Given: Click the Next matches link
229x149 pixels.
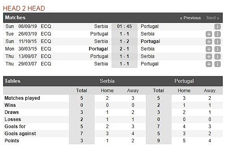Looking at the screenshot, I should pyautogui.click(x=213, y=18).
